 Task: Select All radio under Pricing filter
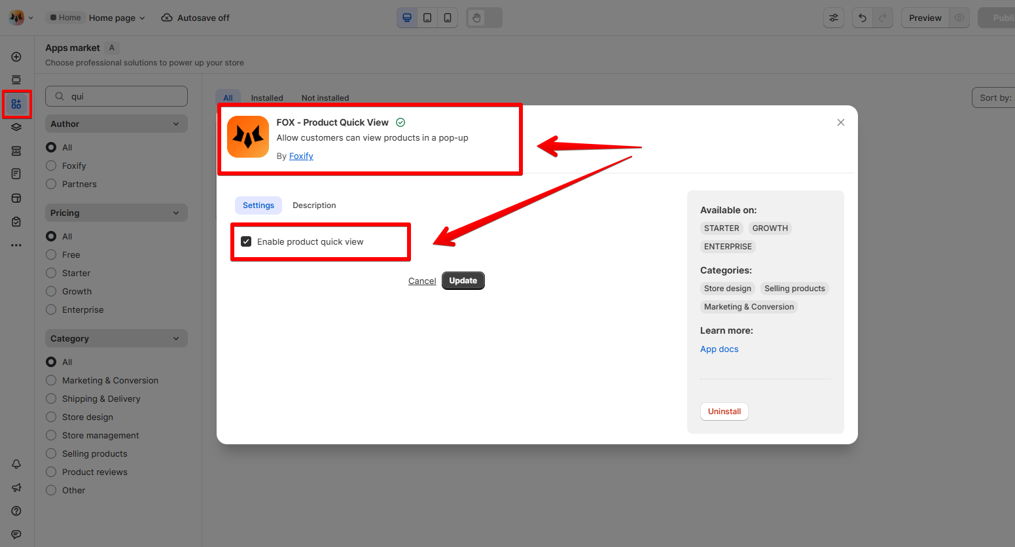[x=51, y=236]
